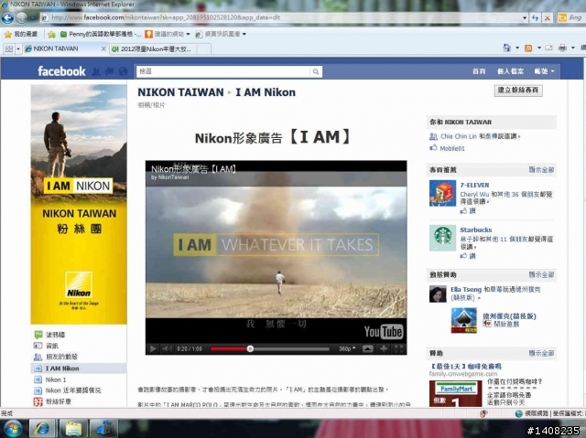
Task: Open a new blank browser tab
Action: pyautogui.click(x=204, y=48)
